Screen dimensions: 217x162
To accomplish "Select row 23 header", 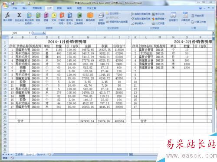I will point(5,121).
